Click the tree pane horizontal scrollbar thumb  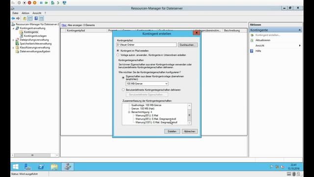[x=32, y=155]
